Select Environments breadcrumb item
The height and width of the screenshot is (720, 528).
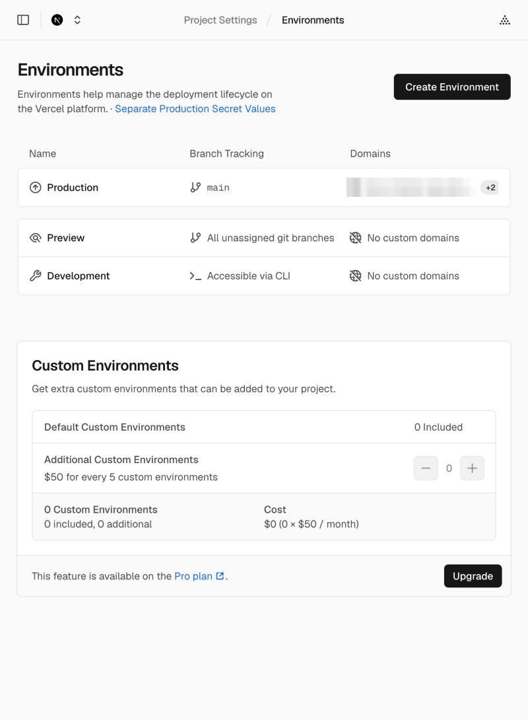pos(313,20)
